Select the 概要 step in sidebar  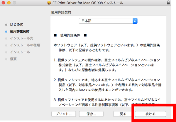(x=13, y=59)
